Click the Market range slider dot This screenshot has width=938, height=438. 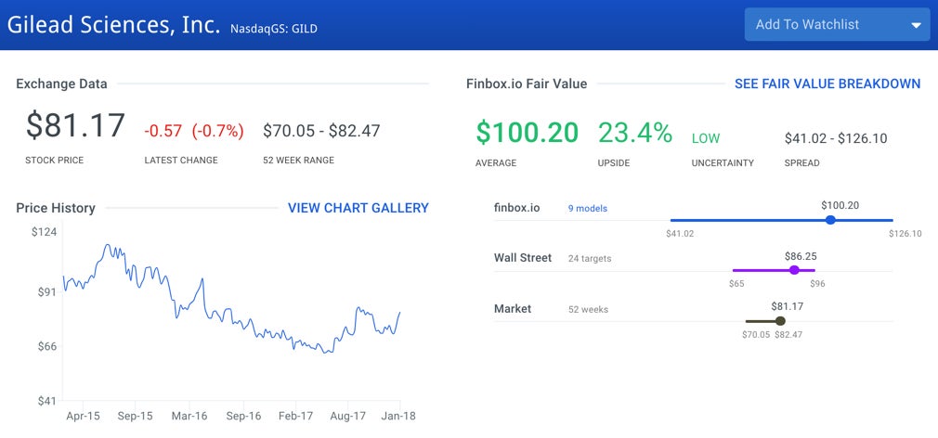(x=780, y=321)
